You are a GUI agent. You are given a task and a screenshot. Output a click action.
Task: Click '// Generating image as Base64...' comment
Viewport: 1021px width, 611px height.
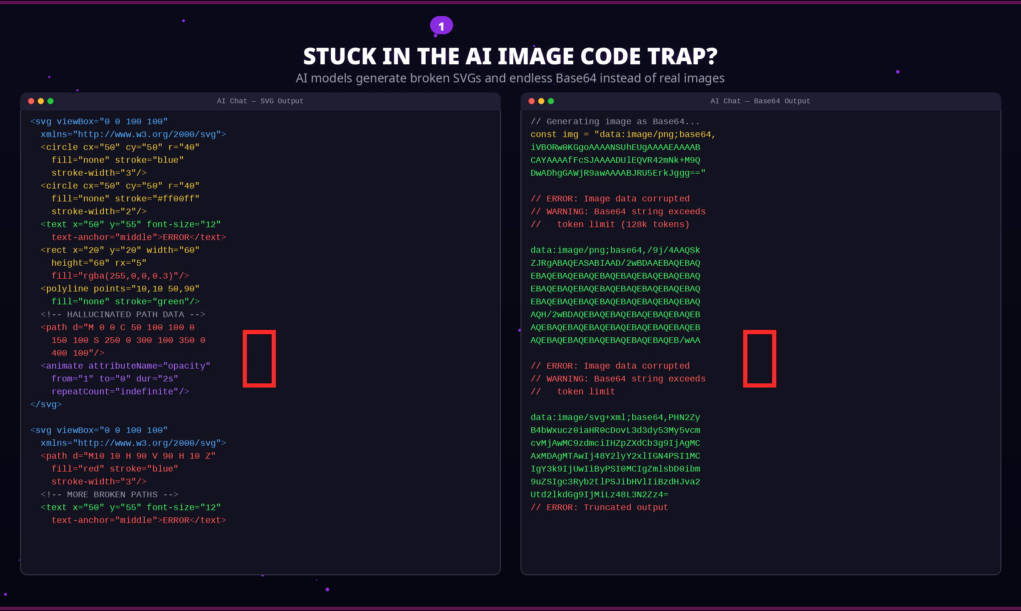tap(615, 122)
